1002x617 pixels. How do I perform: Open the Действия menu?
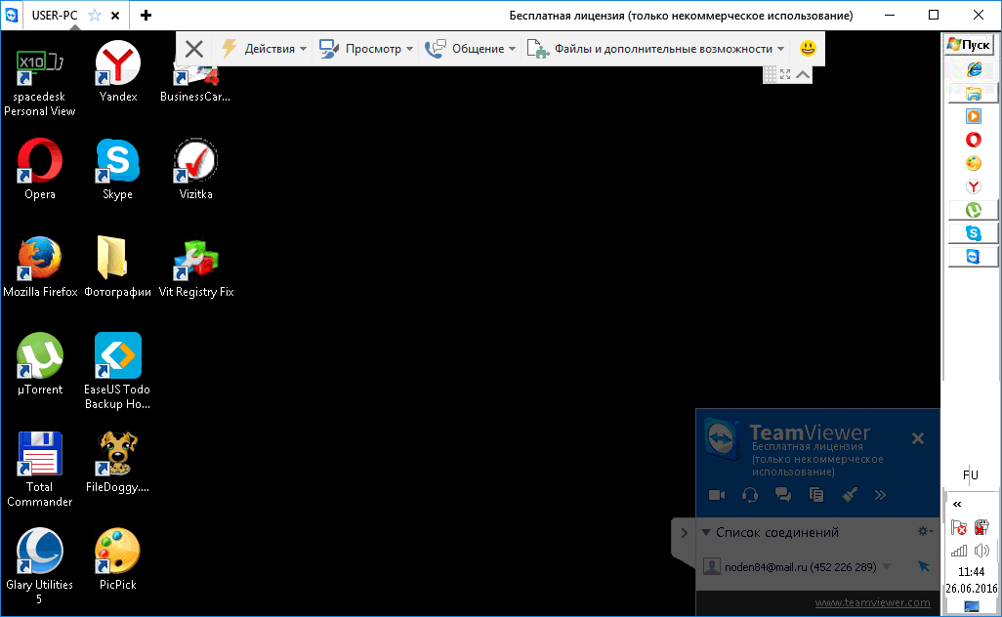tap(264, 49)
